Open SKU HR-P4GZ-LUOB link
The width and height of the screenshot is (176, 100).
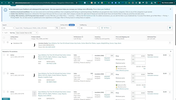coord(51,63)
